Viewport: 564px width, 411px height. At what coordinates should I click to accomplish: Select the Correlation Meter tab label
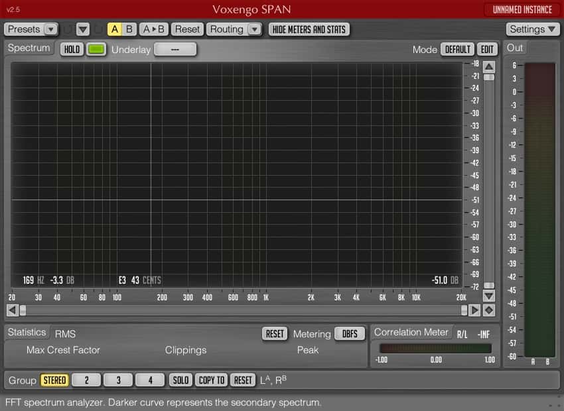click(411, 332)
